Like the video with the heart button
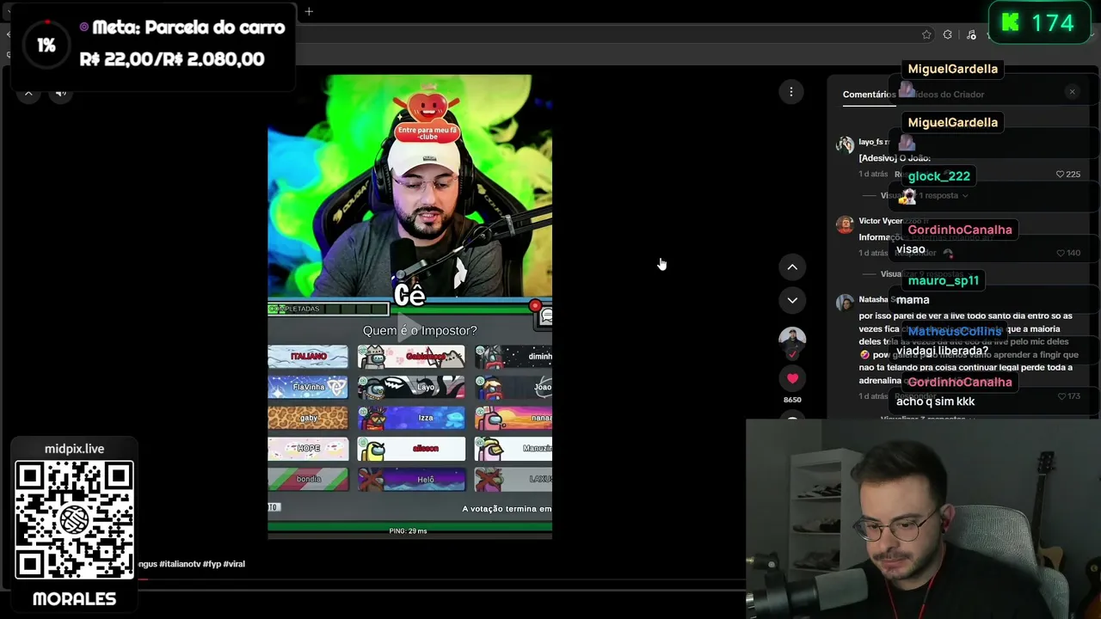The height and width of the screenshot is (619, 1101). tap(792, 378)
